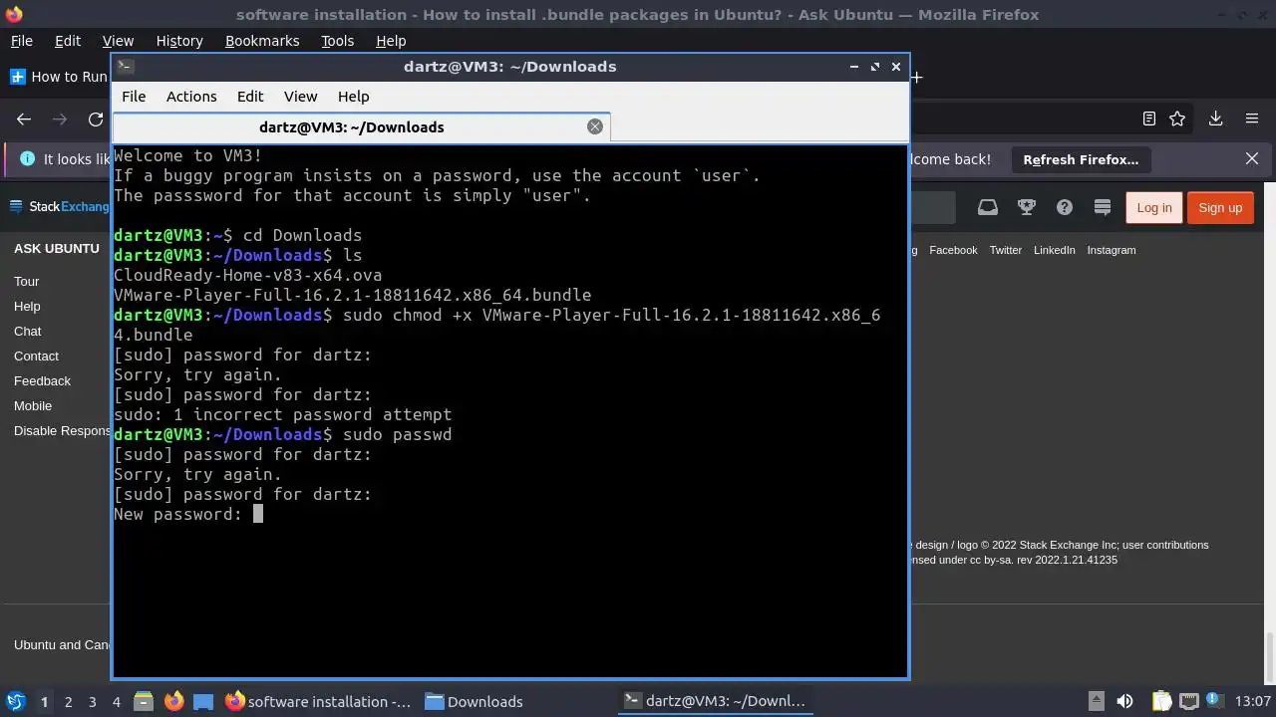Open Firefox History menu
This screenshot has height=717, width=1276.
(179, 41)
